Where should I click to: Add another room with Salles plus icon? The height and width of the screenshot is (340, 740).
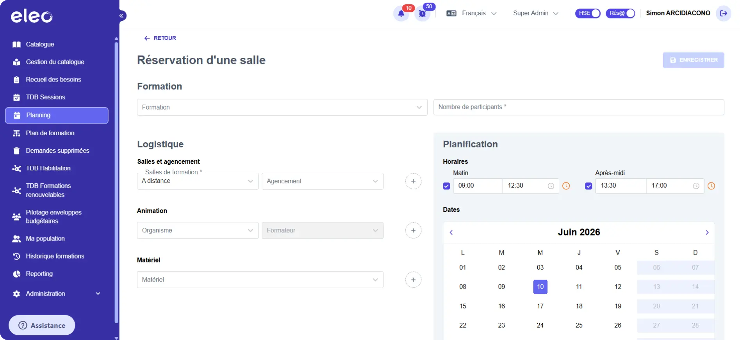click(413, 181)
